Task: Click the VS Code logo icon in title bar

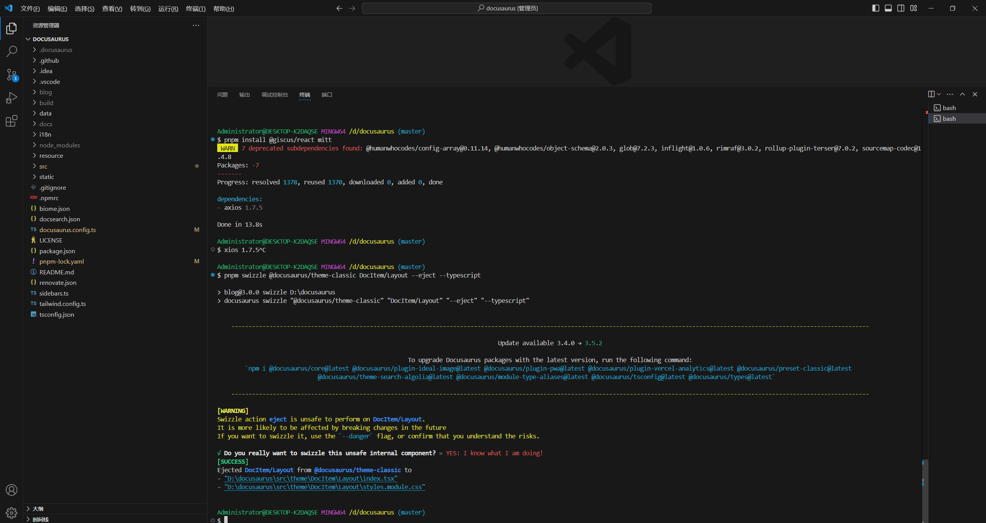Action: (x=8, y=8)
